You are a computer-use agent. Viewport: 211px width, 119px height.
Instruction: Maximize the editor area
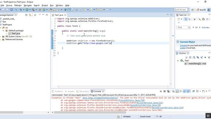171,15
